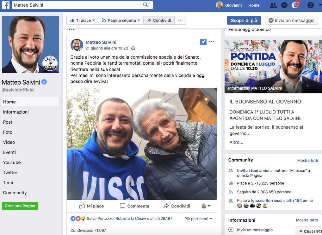Image resolution: width=322 pixels, height=235 pixels.
Task: Open Informazioni in the left menu
Action: [16, 112]
